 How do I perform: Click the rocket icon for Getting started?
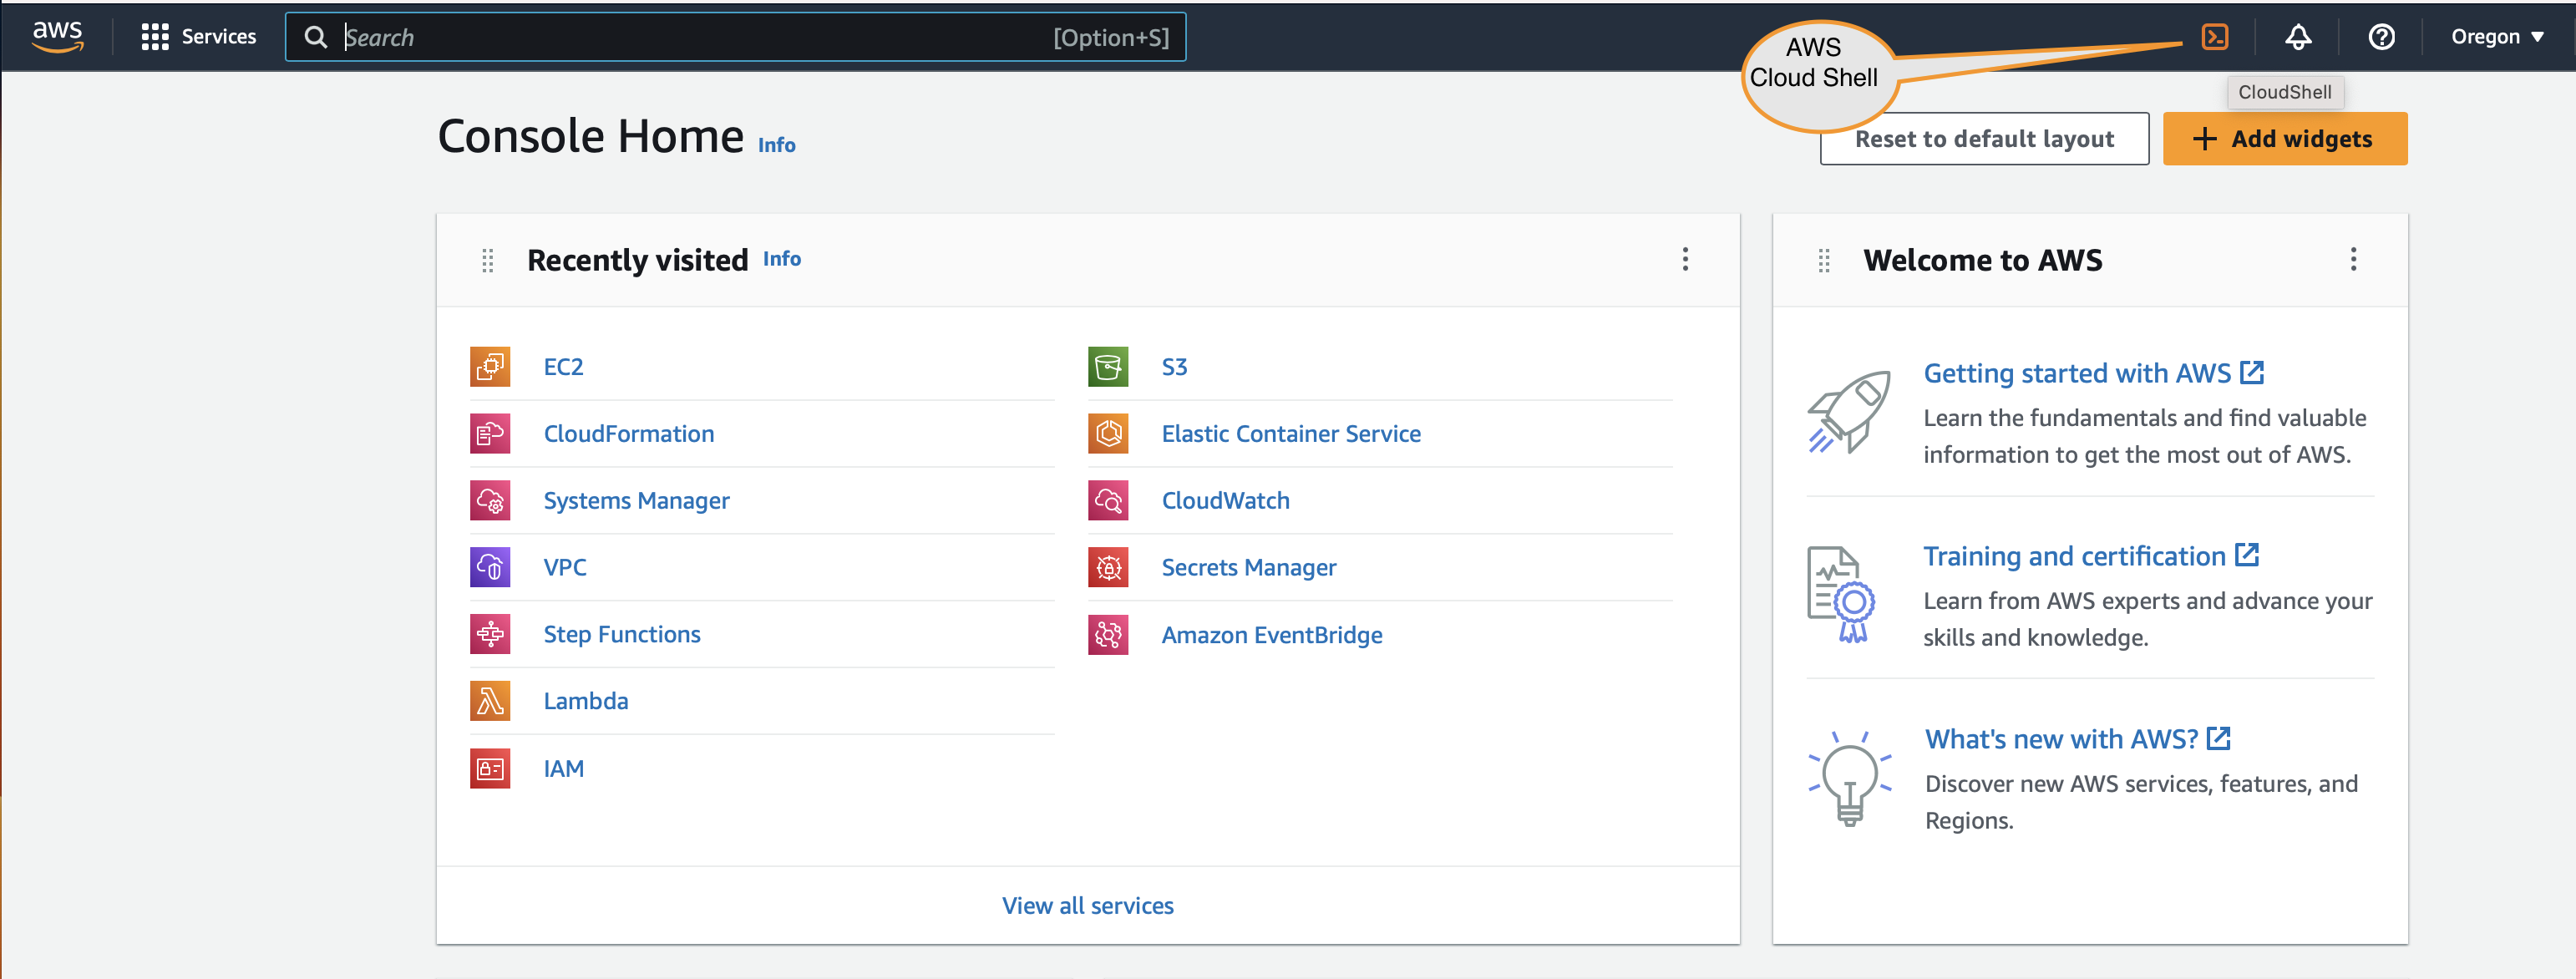pyautogui.click(x=1849, y=412)
